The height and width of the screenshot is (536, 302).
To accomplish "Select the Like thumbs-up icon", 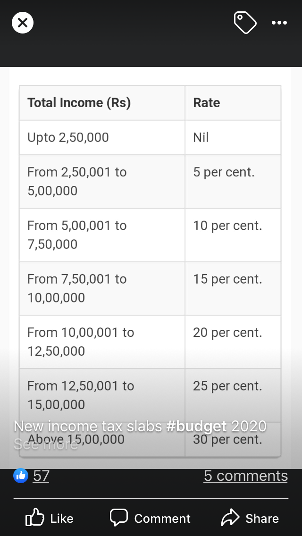I will click(34, 518).
